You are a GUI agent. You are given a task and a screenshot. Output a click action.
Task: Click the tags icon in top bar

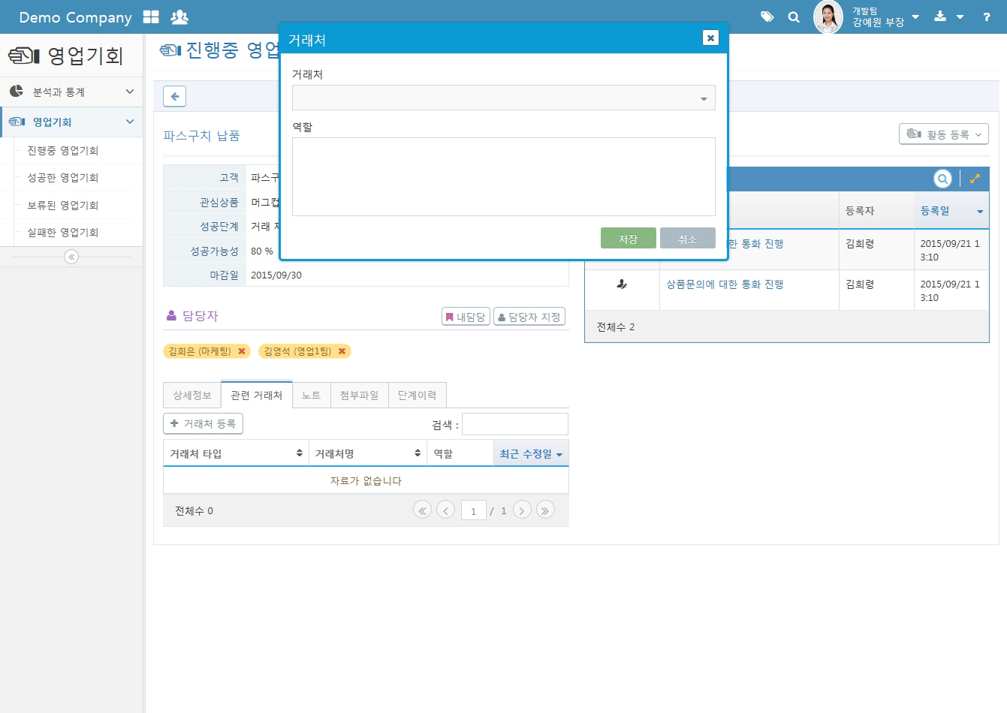click(x=767, y=17)
